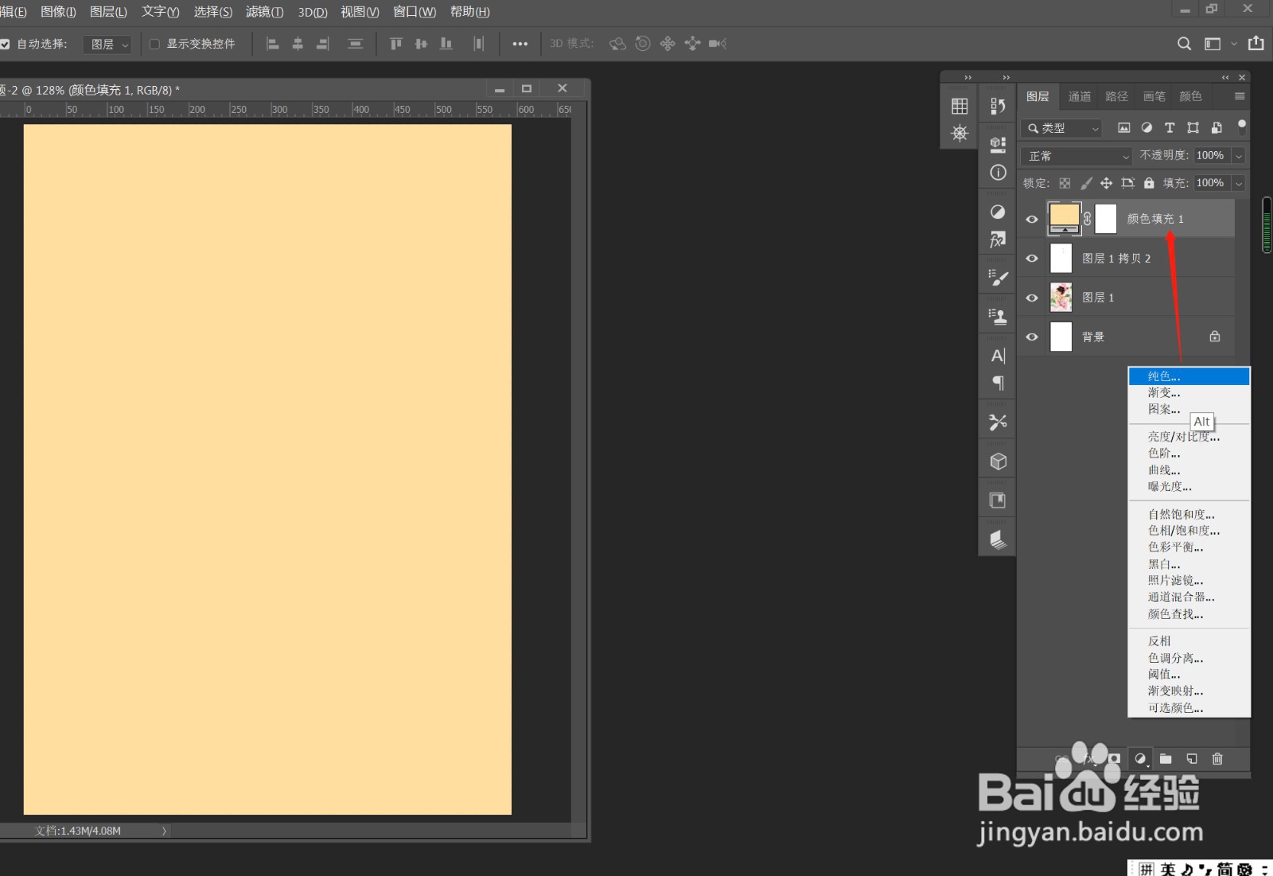Open the History panel icon
Screen dimensions: 1273x876
[x=998, y=106]
